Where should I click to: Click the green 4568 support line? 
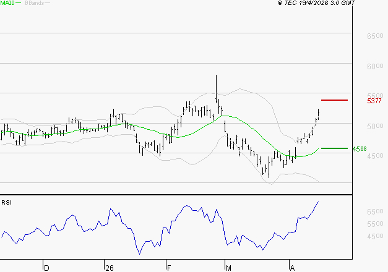pyautogui.click(x=334, y=148)
